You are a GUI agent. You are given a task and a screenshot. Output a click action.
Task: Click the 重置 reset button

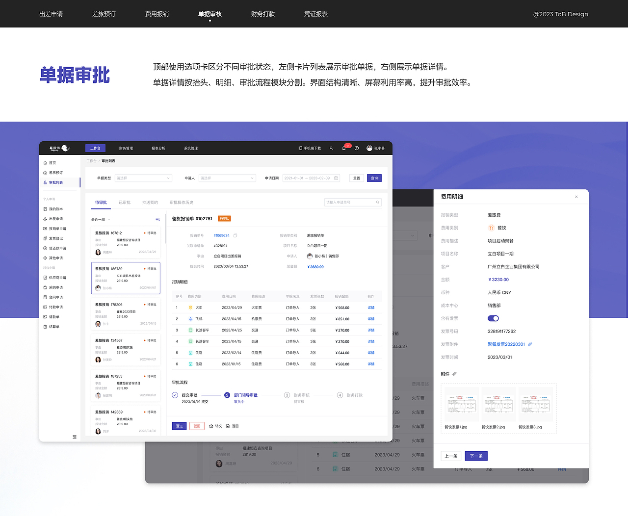(x=357, y=178)
